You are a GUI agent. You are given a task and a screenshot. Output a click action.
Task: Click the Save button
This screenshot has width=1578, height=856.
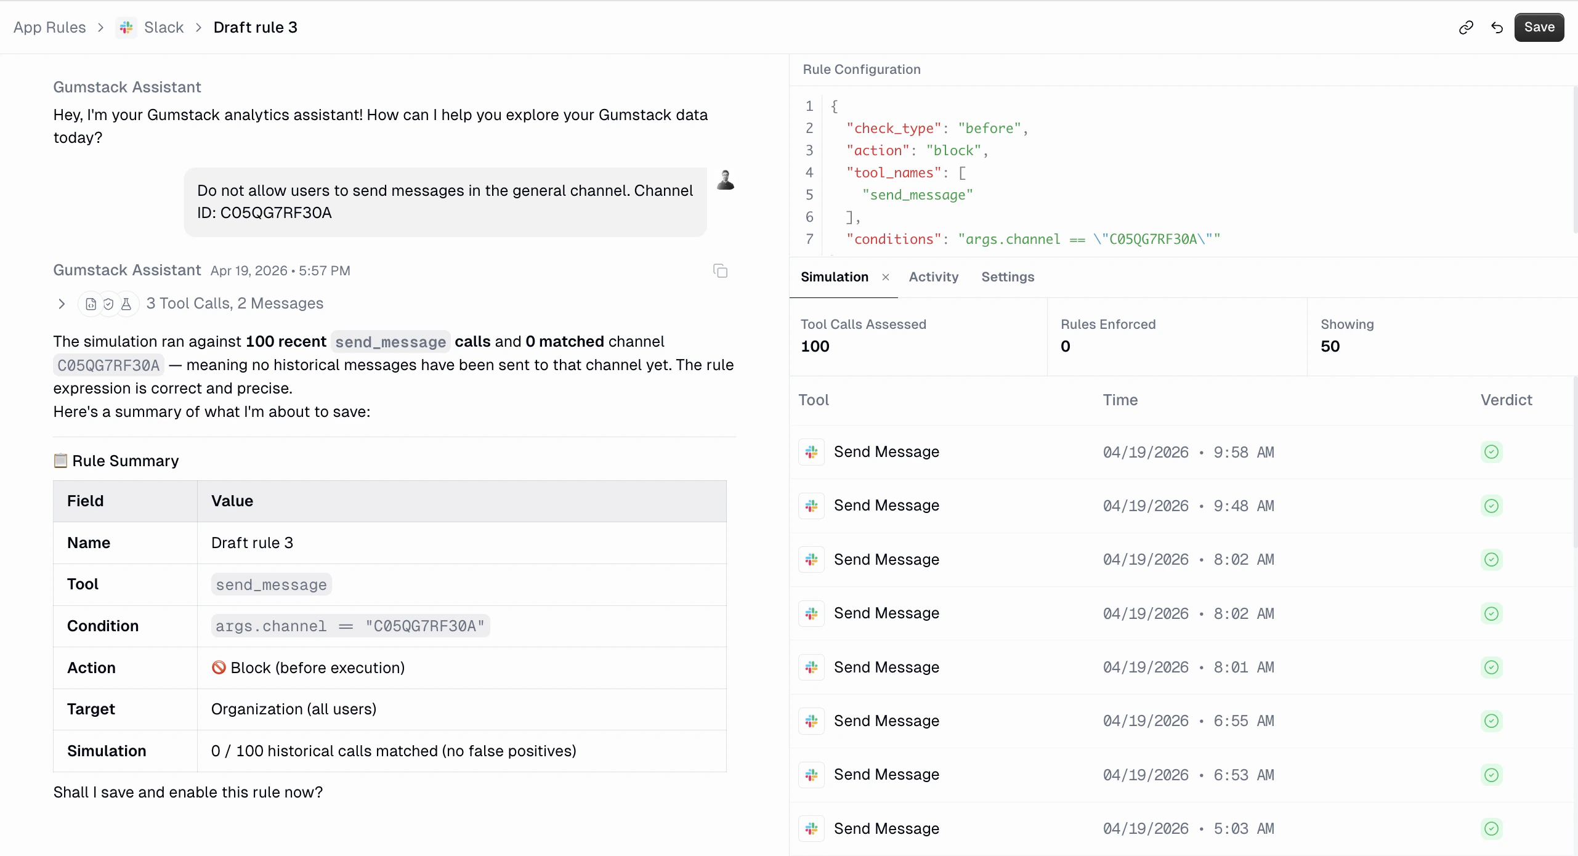pos(1539,27)
